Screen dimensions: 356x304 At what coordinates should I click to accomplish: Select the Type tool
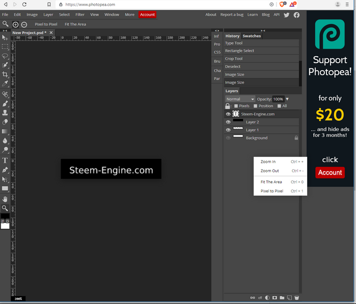tap(5, 161)
